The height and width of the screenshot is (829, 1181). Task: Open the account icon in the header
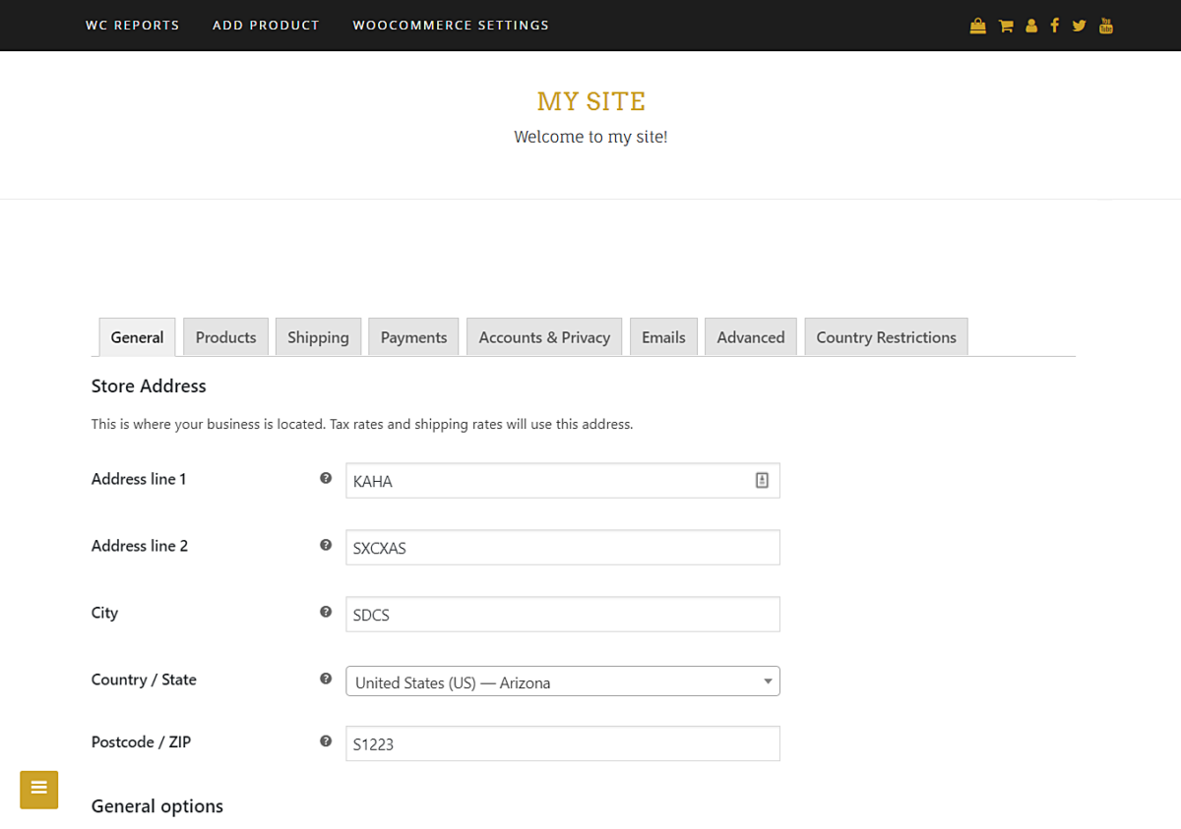pos(1030,25)
